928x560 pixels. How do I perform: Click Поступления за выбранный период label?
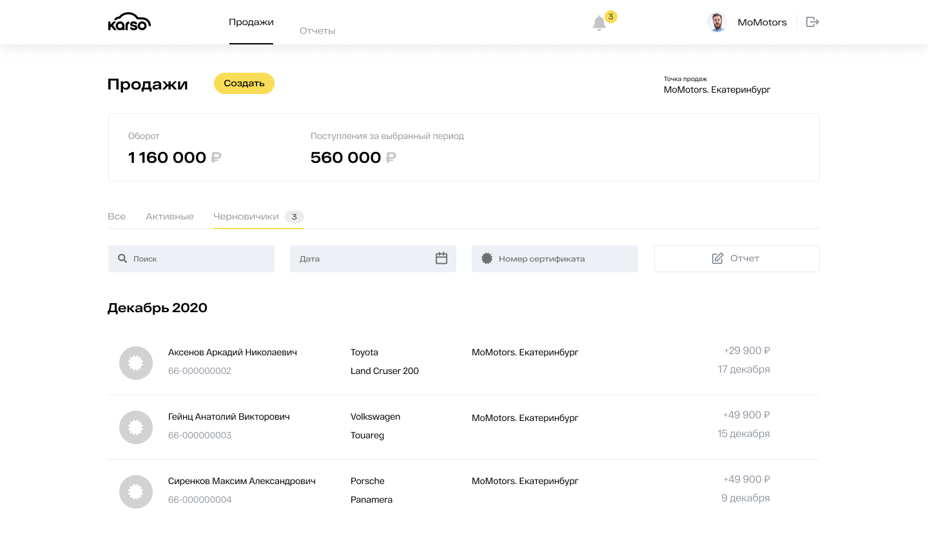click(387, 136)
